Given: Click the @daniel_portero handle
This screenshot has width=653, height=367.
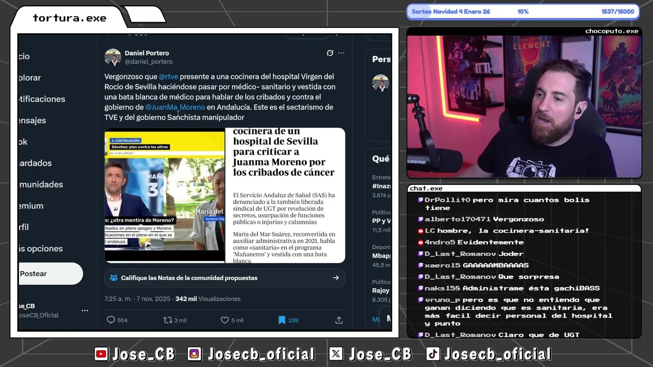Looking at the screenshot, I should pyautogui.click(x=148, y=62).
